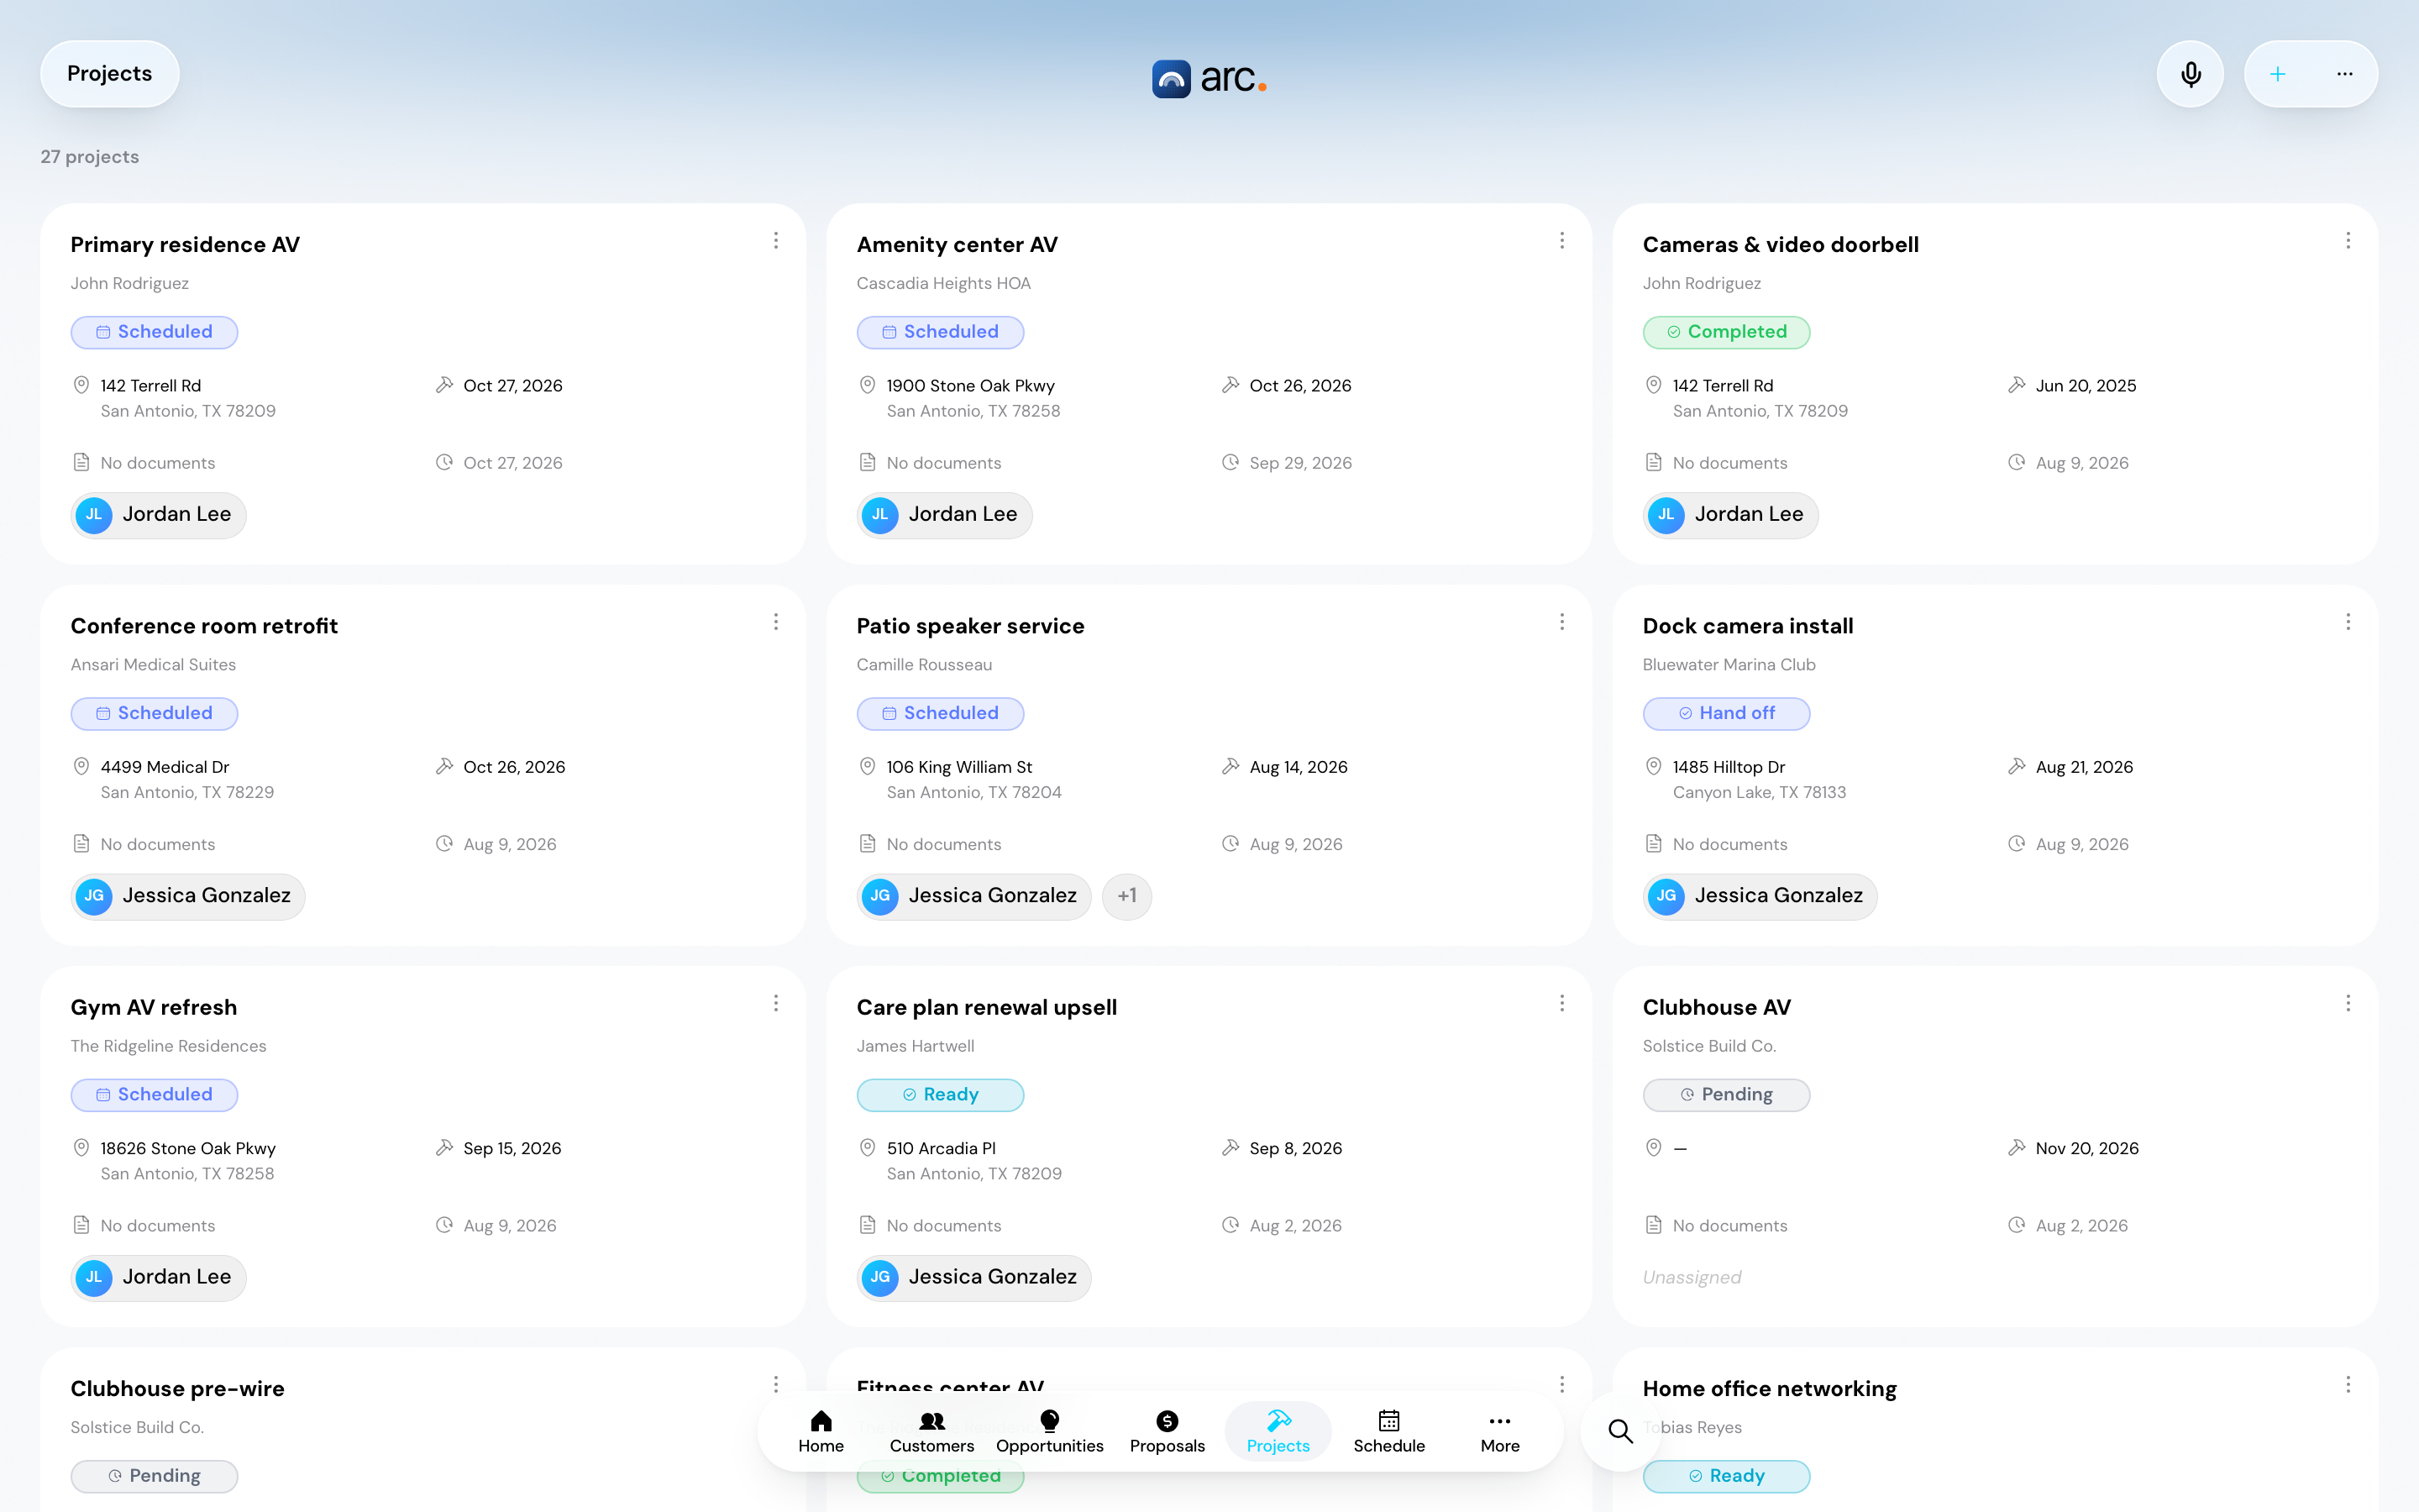Open the Gym AV refresh project title

tap(154, 1007)
